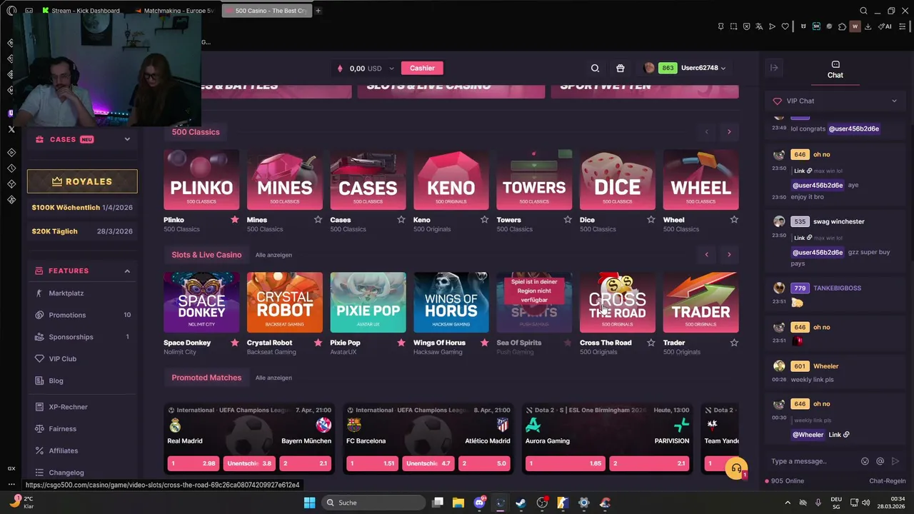Send the chat message with arrow icon
The height and width of the screenshot is (514, 914).
pyautogui.click(x=895, y=461)
